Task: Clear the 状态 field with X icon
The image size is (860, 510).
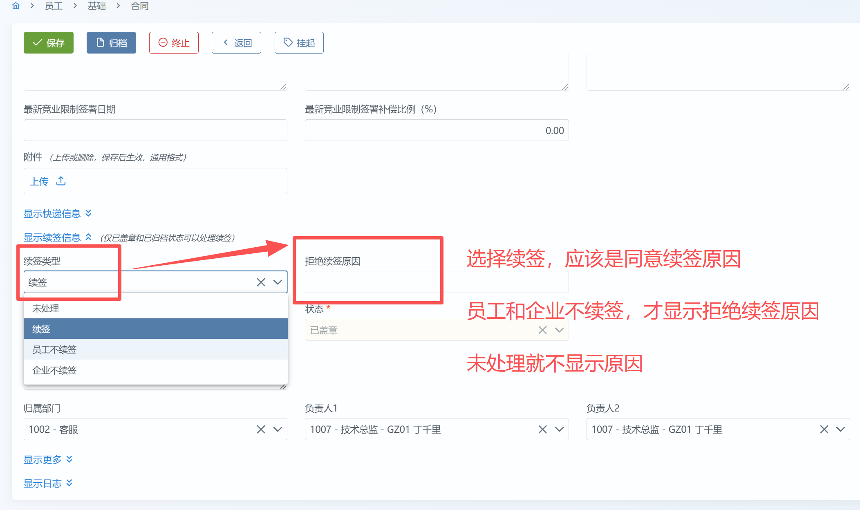Action: (x=542, y=330)
